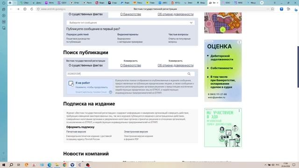Viewport: 299px width, 168px height.
Task: Go back with browser back arrow
Action: (x=11, y=9)
